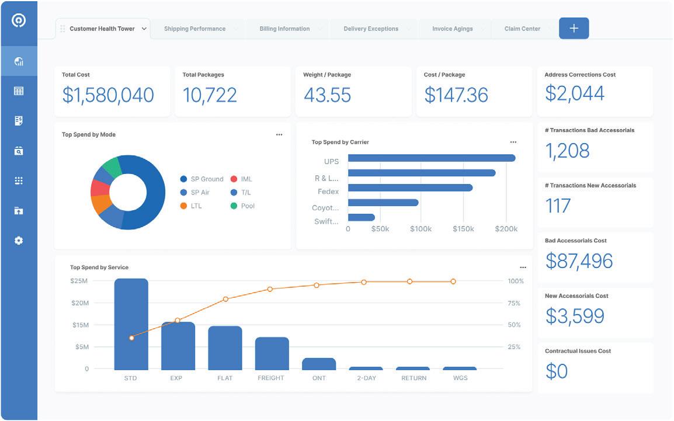
Task: Open the apps grid icon in sidebar
Action: pyautogui.click(x=19, y=180)
